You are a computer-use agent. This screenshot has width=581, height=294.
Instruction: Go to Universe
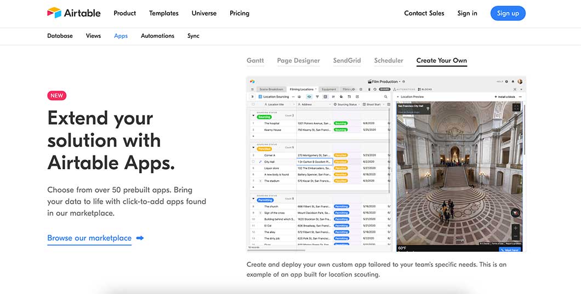coord(204,13)
